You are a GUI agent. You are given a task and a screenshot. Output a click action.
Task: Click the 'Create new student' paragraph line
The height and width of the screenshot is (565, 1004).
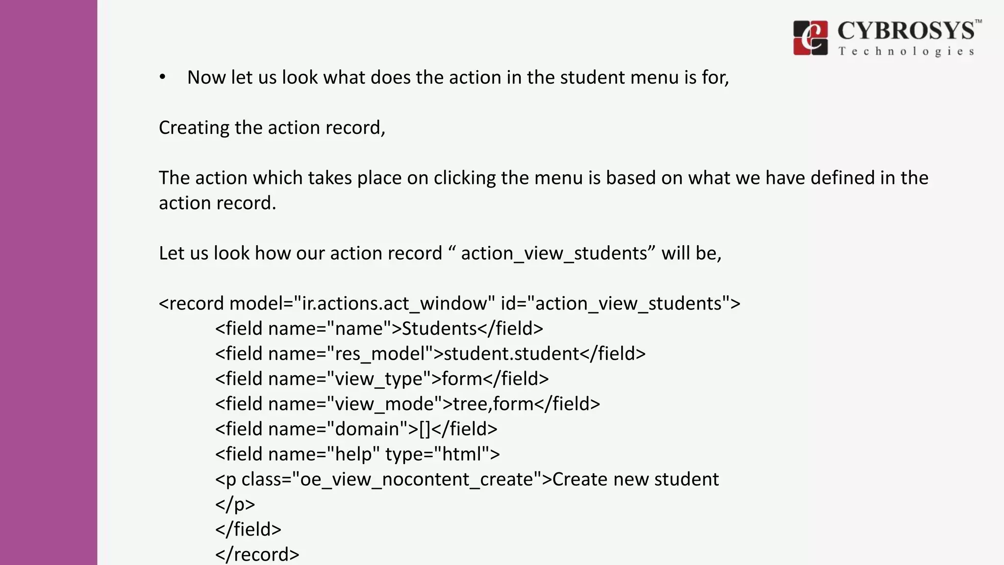point(467,479)
